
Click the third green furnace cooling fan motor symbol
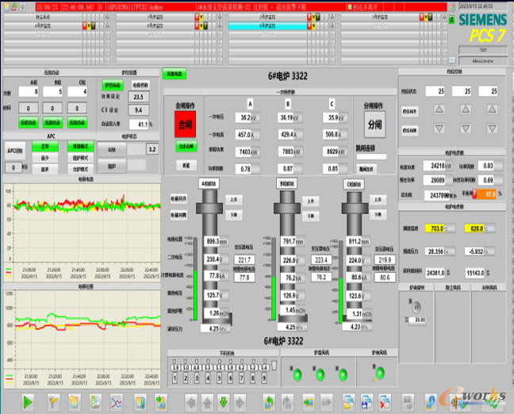pyautogui.click(x=343, y=374)
